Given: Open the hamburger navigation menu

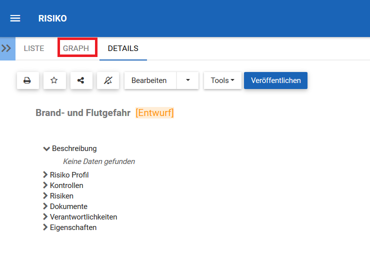Looking at the screenshot, I should click(x=15, y=18).
